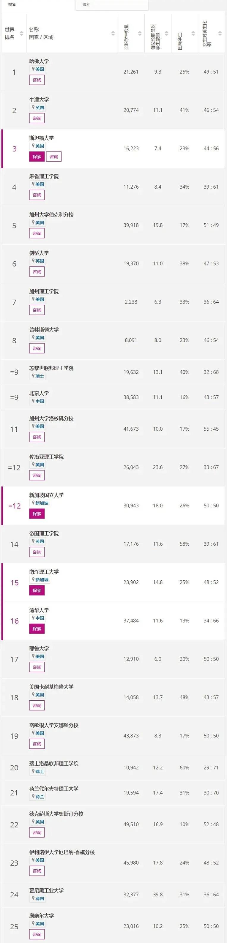Screen dimensions: 227x943
Task: Click 探索 button for Nanyang Technological University
Action: [x=37, y=590]
